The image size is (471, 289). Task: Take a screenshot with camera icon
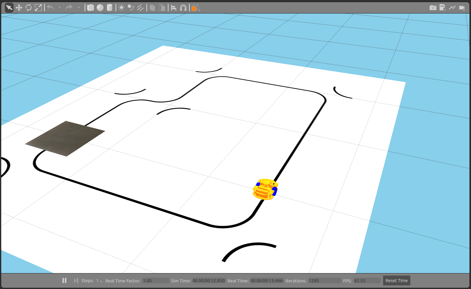pyautogui.click(x=433, y=8)
